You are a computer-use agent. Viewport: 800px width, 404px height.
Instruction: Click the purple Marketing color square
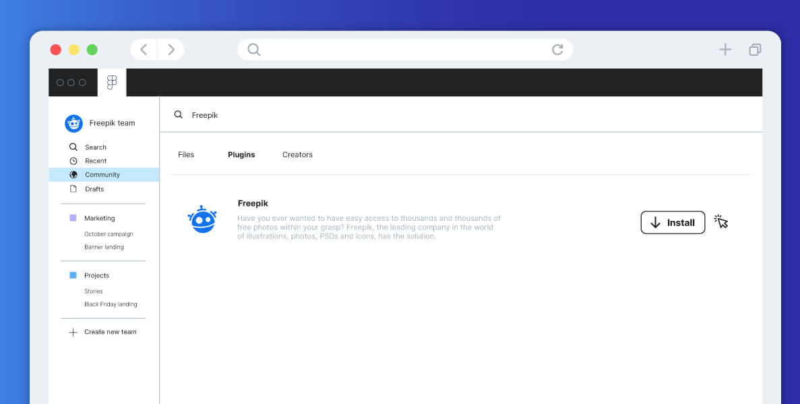coord(73,217)
